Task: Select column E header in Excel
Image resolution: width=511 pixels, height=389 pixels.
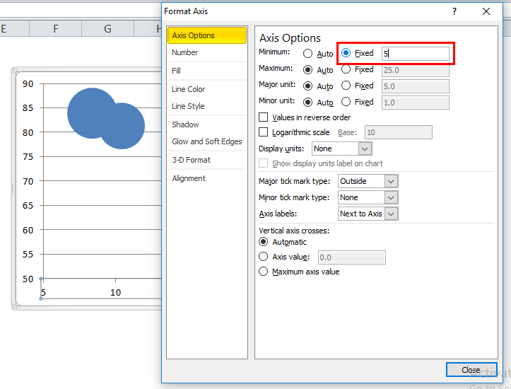Action: point(14,29)
